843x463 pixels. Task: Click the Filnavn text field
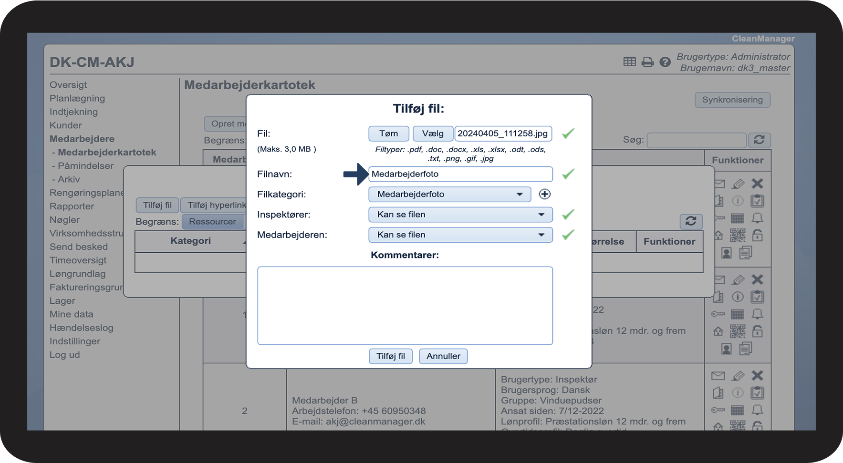(x=460, y=174)
